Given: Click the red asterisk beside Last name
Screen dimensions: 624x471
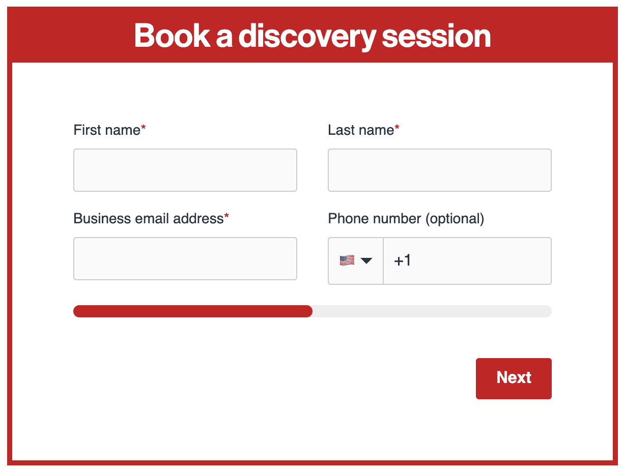Looking at the screenshot, I should (x=397, y=129).
